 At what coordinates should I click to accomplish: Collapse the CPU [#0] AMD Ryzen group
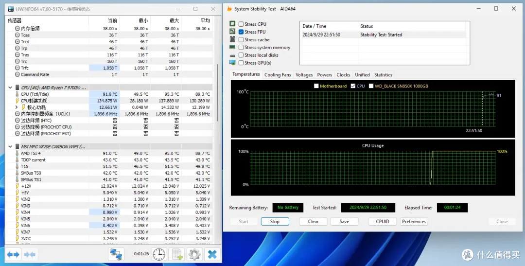[10, 88]
